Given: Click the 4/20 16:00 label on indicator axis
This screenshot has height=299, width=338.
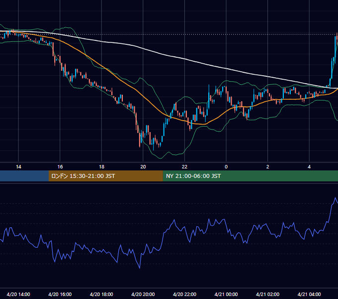Looking at the screenshot, I should click(x=60, y=294).
